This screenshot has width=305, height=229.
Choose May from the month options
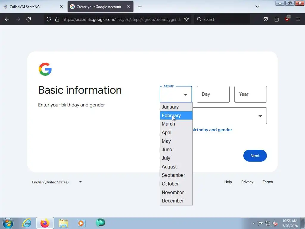click(176, 141)
